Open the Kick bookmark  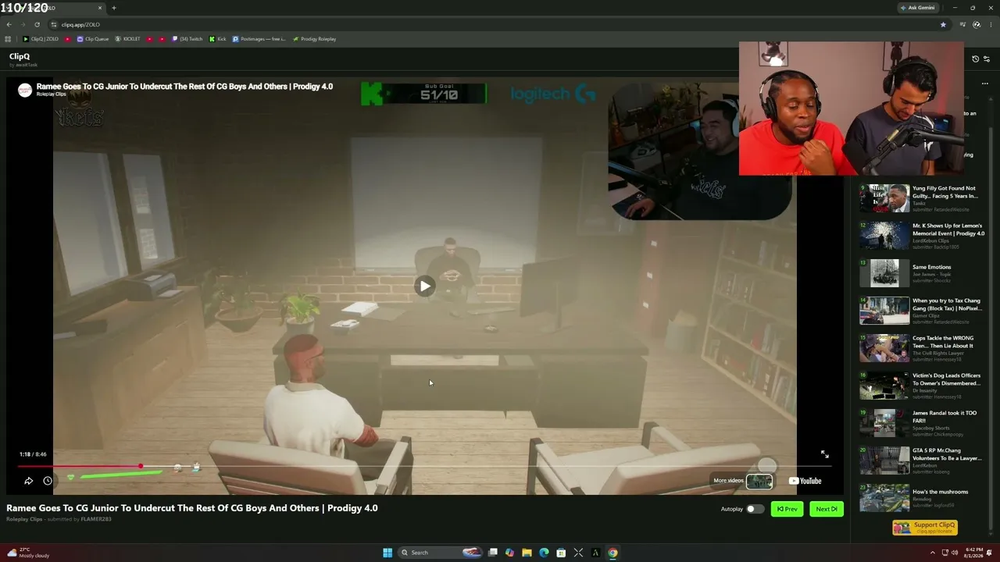coord(218,39)
